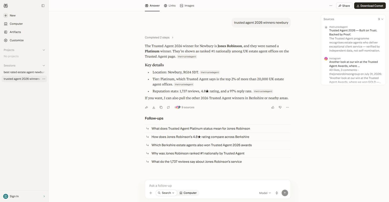
Task: Click the Download Comet button
Action: (370, 6)
